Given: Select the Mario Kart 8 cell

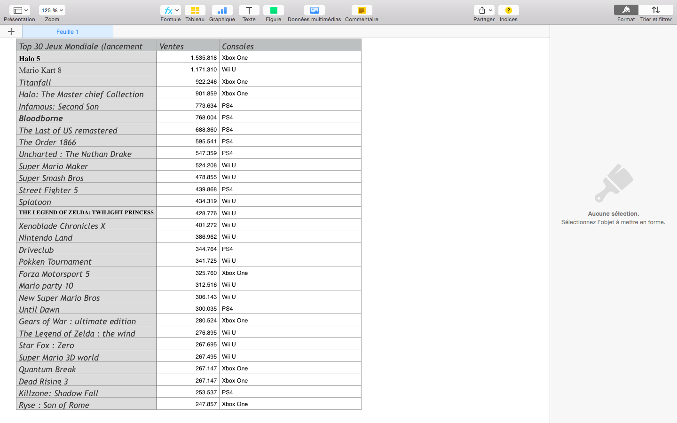Looking at the screenshot, I should point(87,69).
